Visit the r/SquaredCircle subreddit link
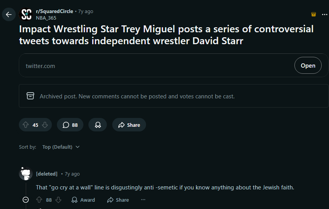Viewport: 329px width, 209px height. 55,11
